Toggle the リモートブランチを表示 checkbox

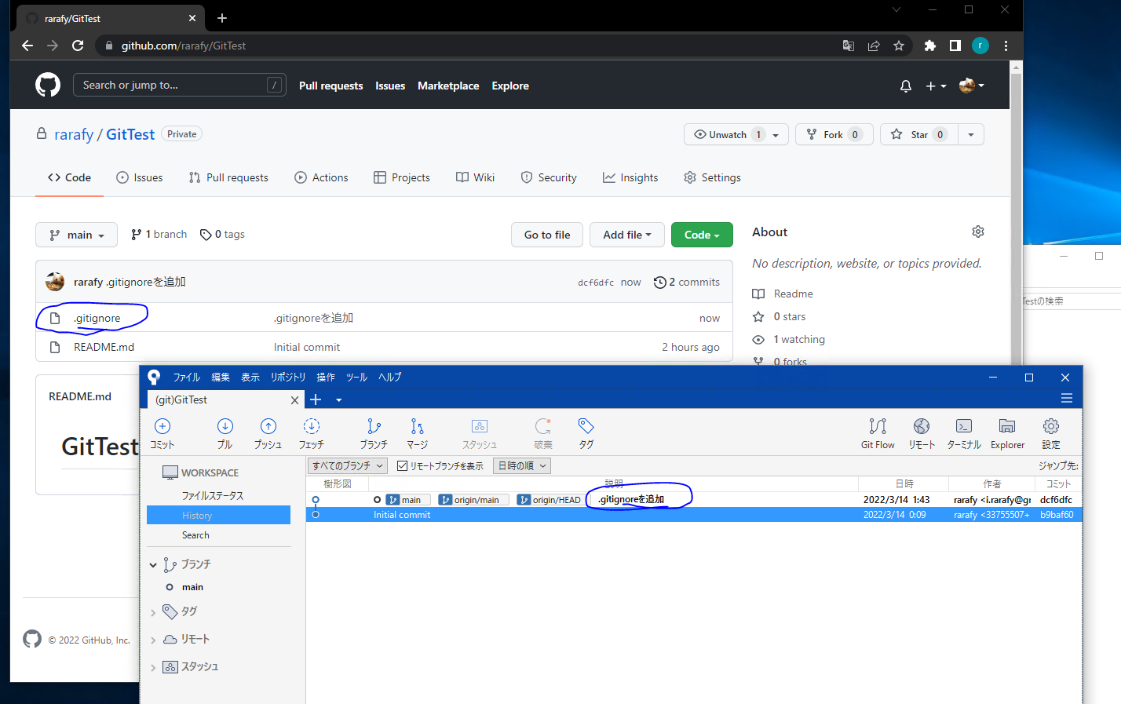[x=403, y=465]
